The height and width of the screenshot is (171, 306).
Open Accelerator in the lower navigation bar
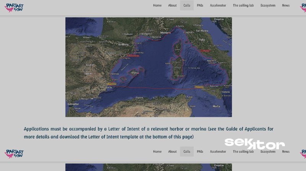pyautogui.click(x=218, y=152)
